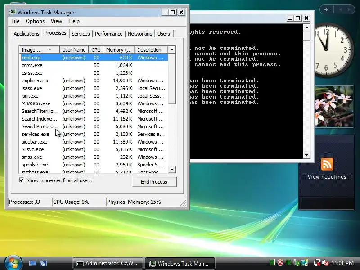360x270 pixels.
Task: Click the Windows Sidebar tray icon
Action: (x=305, y=262)
